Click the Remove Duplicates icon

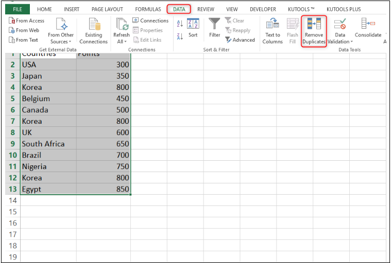(314, 25)
